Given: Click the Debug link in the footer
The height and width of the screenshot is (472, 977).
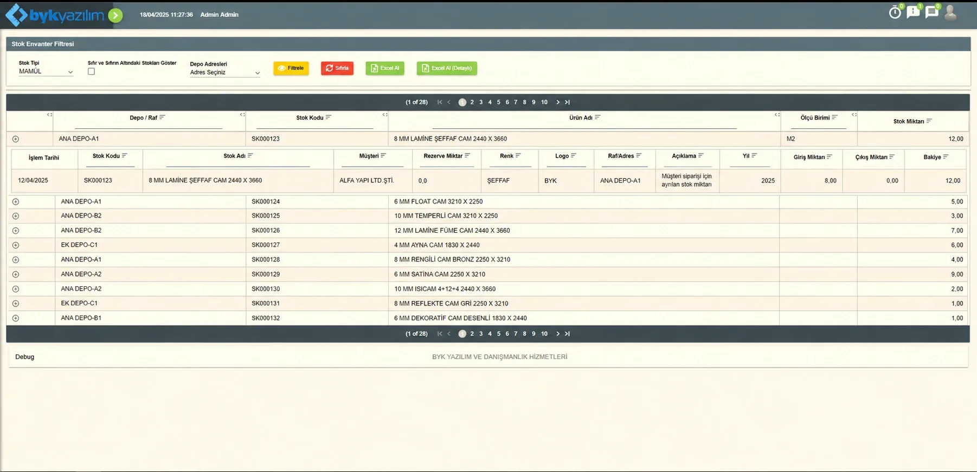Looking at the screenshot, I should [x=25, y=357].
